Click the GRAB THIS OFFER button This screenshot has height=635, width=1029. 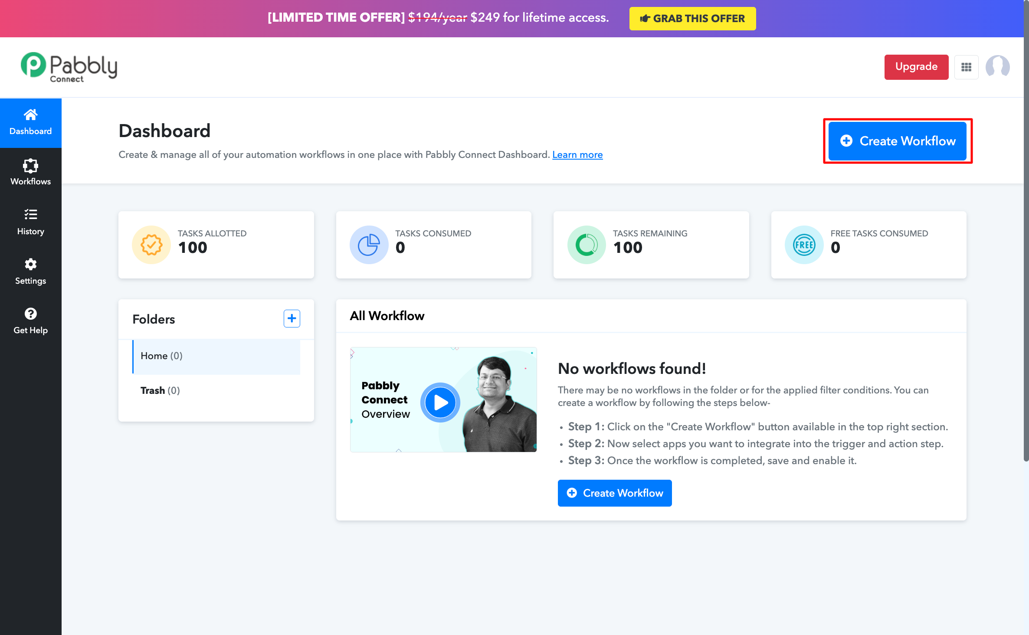(692, 19)
